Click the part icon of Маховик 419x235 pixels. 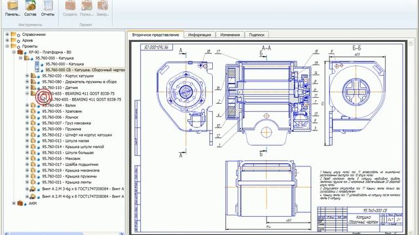click(x=33, y=158)
